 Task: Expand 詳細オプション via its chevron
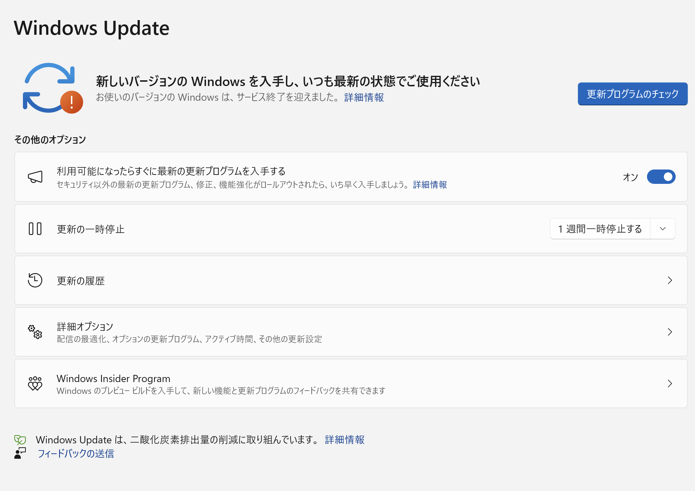pos(670,332)
